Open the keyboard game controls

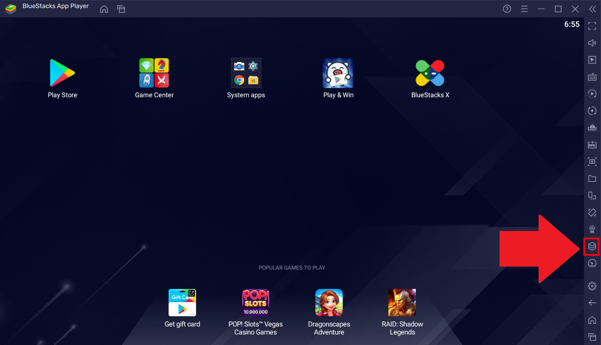(592, 77)
